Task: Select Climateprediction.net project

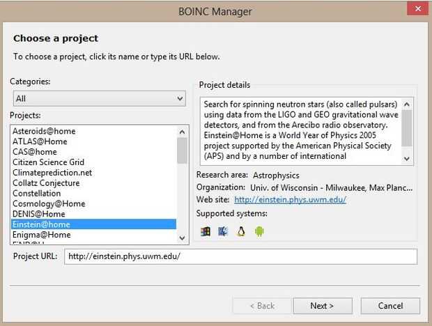Action: click(x=52, y=173)
